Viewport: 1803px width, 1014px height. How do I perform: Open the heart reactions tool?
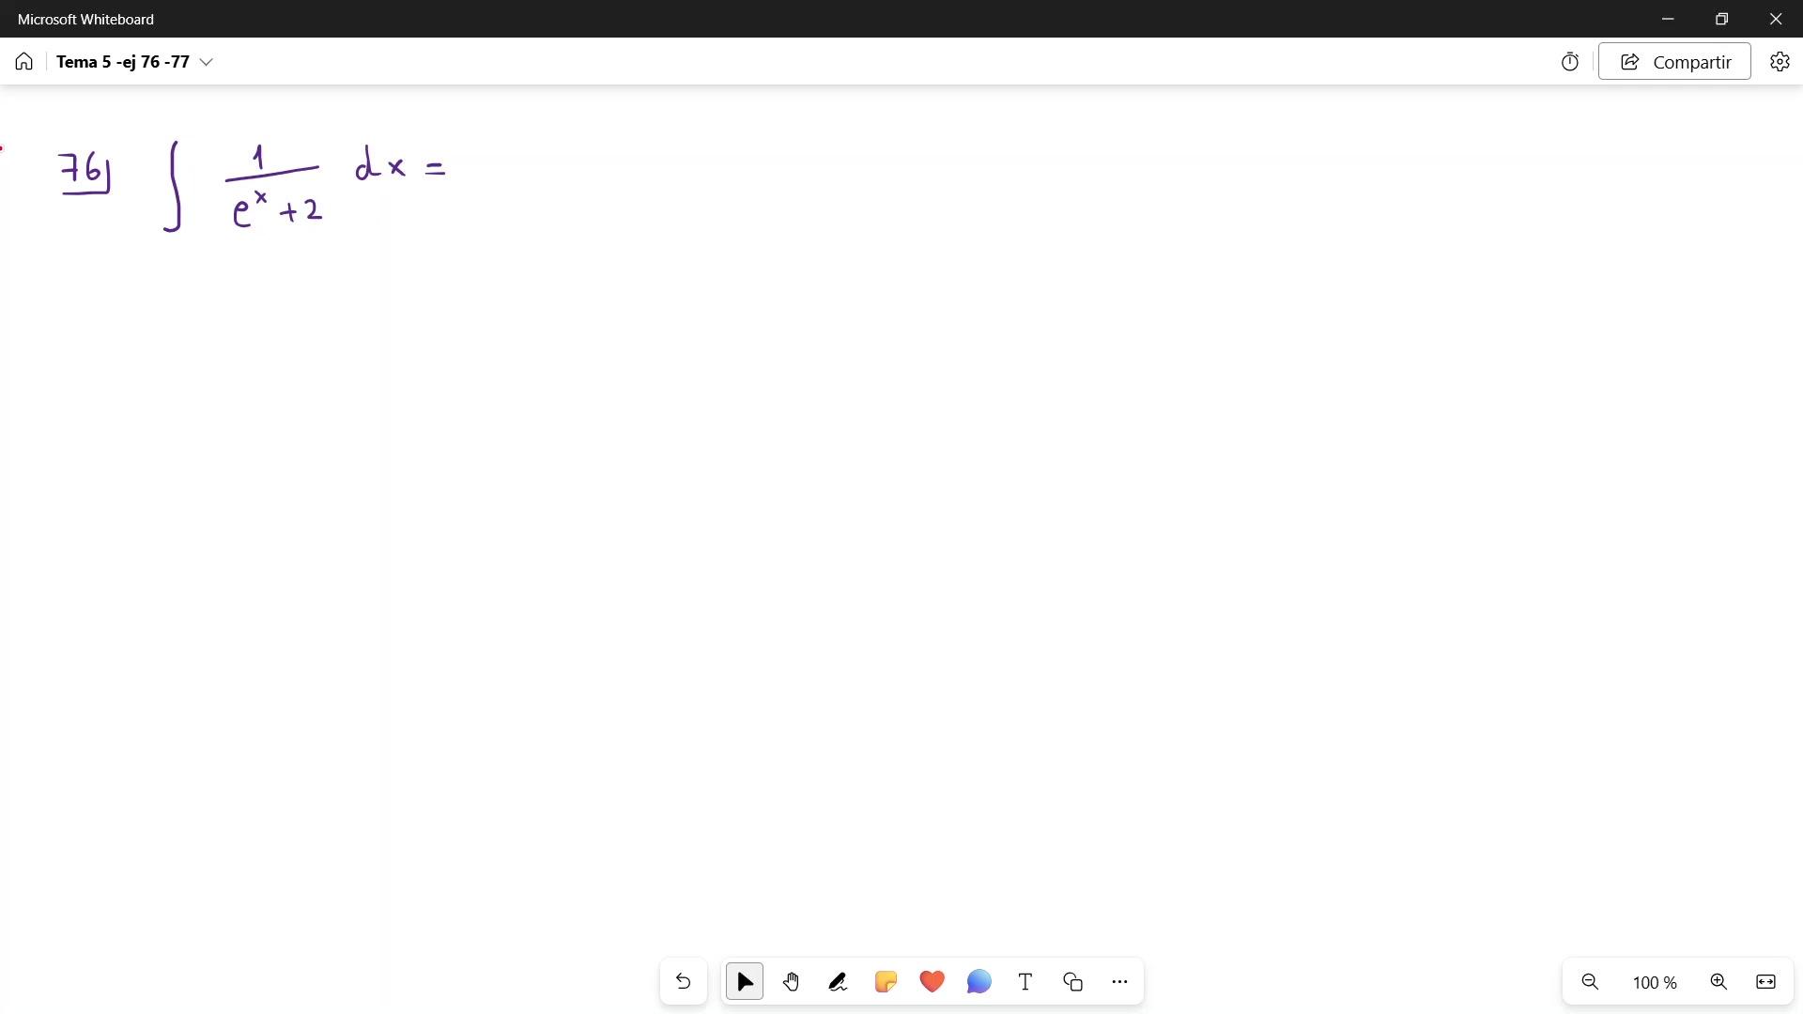click(x=932, y=982)
